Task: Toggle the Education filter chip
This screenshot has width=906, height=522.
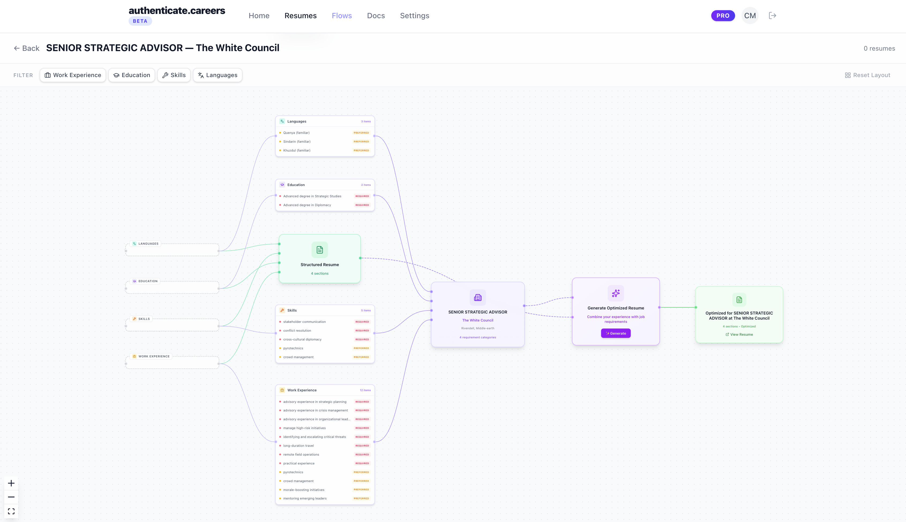Action: [132, 75]
